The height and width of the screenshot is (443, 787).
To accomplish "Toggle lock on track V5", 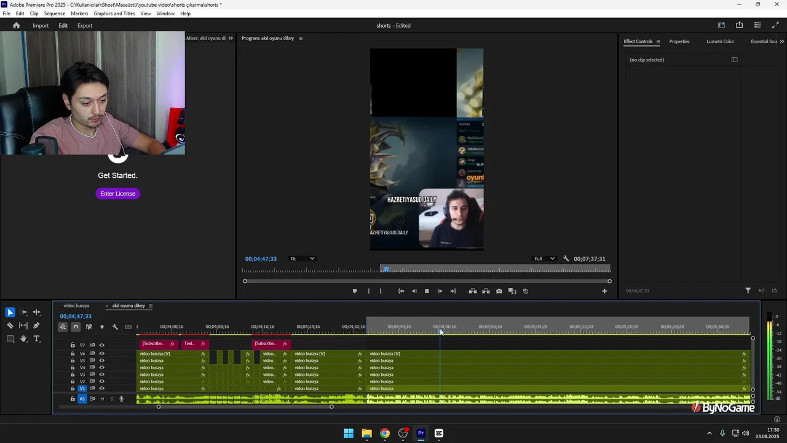I will pyautogui.click(x=73, y=361).
